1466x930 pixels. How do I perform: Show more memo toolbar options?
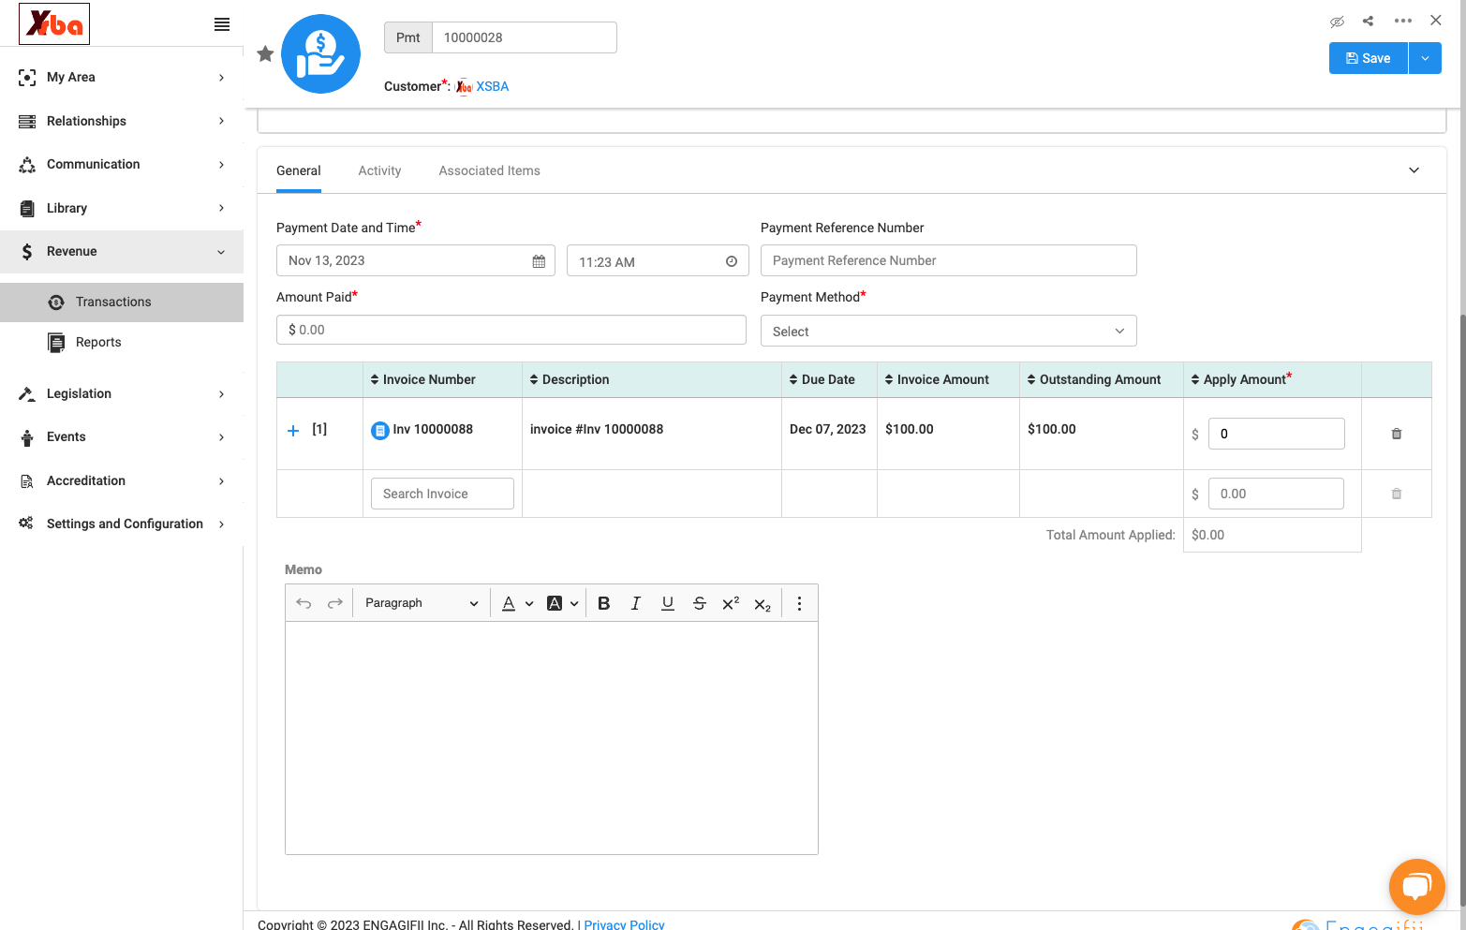pyautogui.click(x=799, y=603)
